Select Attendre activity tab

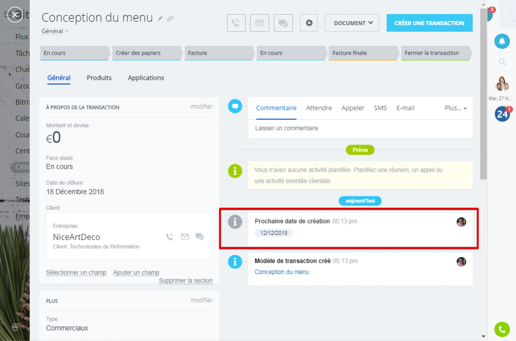click(x=319, y=108)
